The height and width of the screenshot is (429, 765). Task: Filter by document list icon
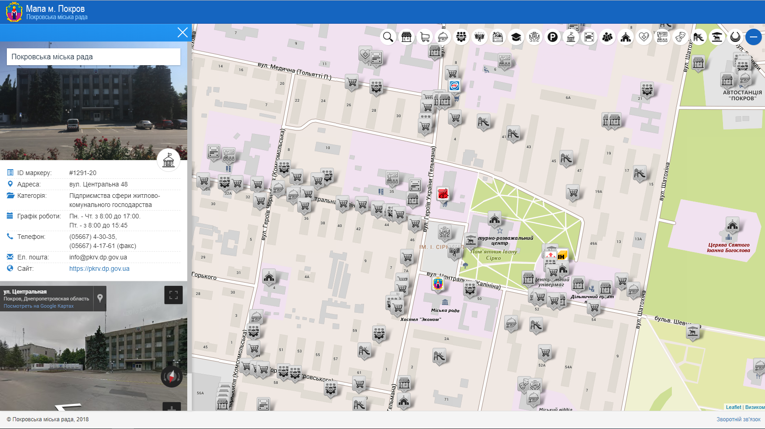[x=589, y=37]
